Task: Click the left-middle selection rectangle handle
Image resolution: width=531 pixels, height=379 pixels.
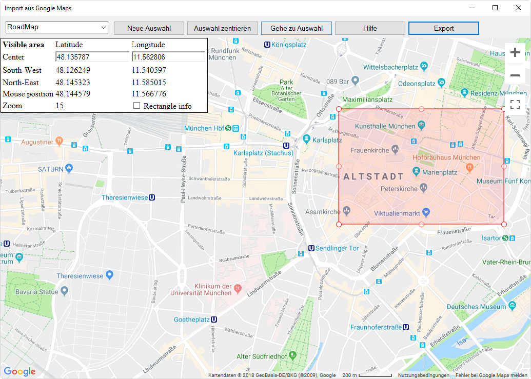Action: coord(339,167)
